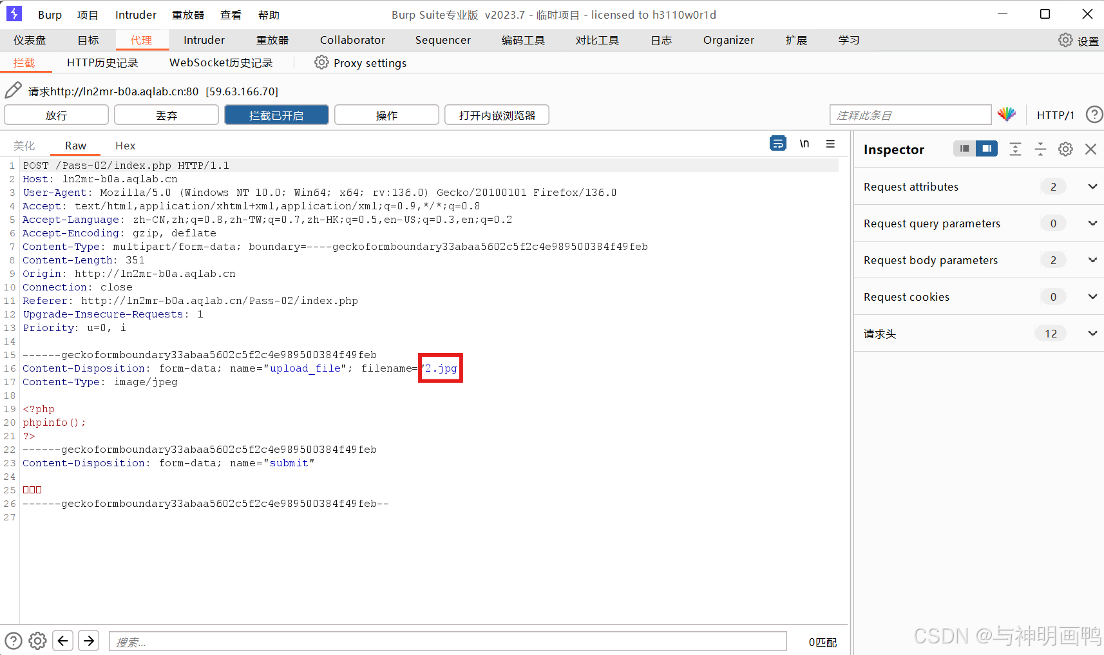Open the 学习 tab
The height and width of the screenshot is (655, 1104).
coord(849,40)
